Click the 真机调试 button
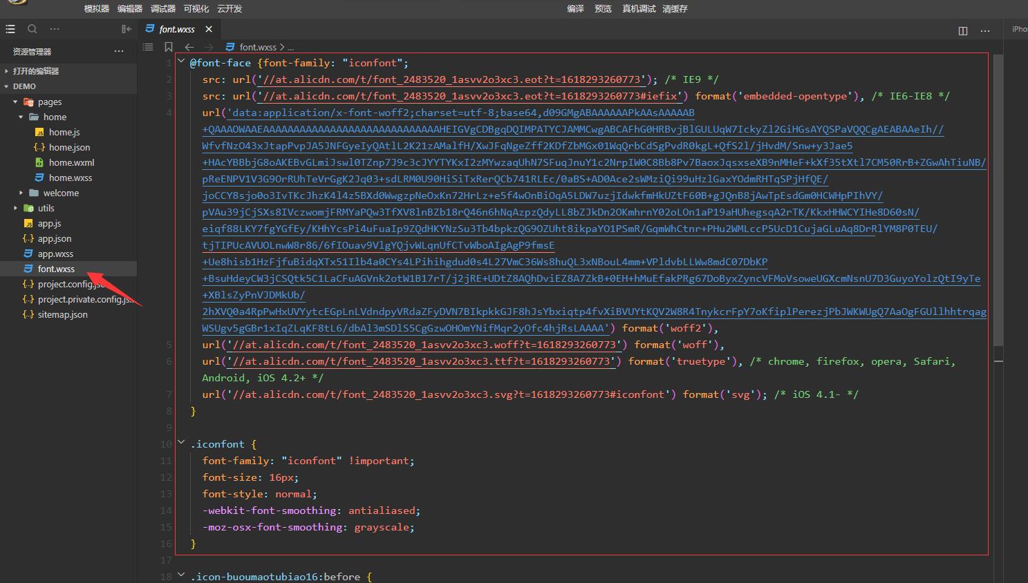The height and width of the screenshot is (583, 1028). [639, 9]
